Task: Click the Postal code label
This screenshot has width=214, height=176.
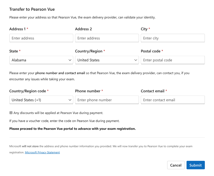Action: coord(150,51)
